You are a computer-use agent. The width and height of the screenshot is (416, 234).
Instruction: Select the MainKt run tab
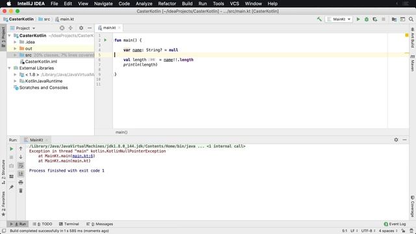click(x=36, y=140)
